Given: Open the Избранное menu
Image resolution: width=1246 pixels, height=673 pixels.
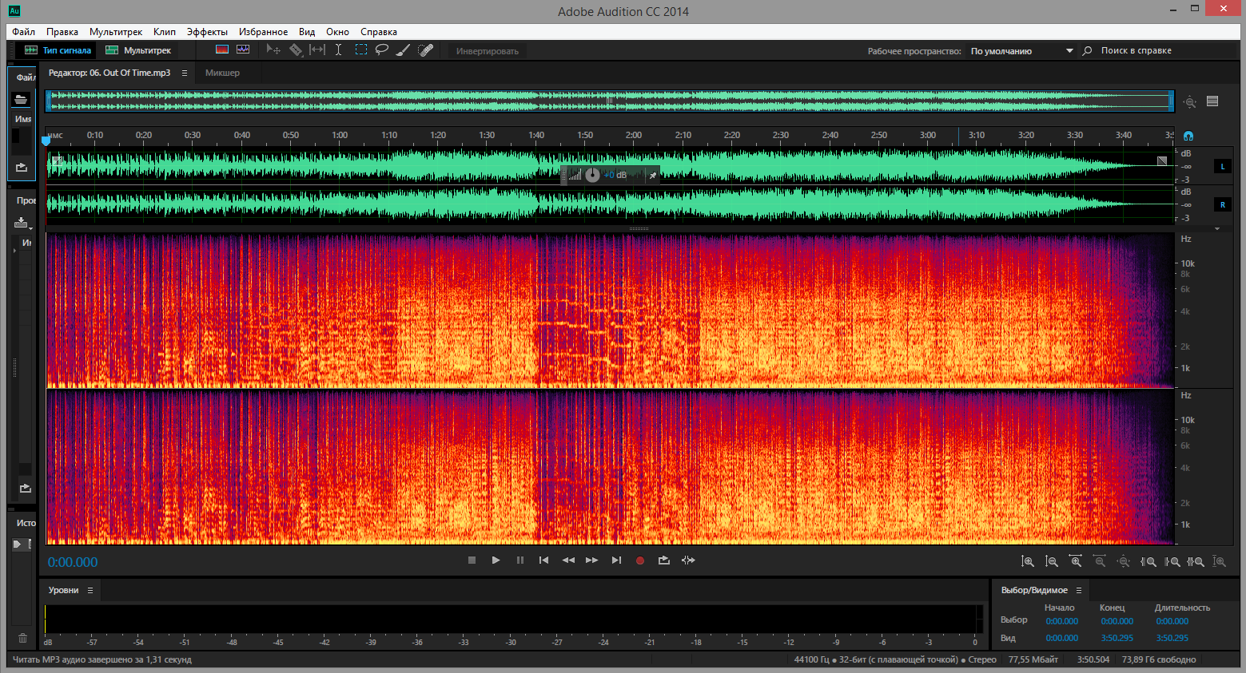Looking at the screenshot, I should pos(263,32).
